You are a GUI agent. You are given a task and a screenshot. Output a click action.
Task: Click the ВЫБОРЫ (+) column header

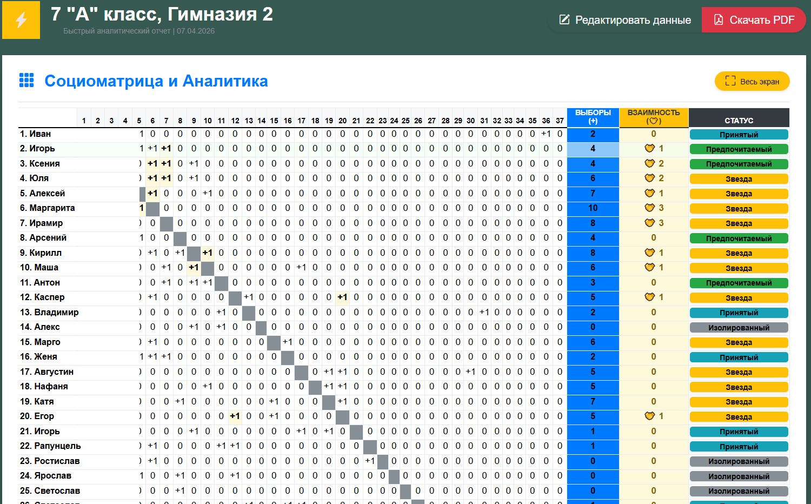pos(593,117)
